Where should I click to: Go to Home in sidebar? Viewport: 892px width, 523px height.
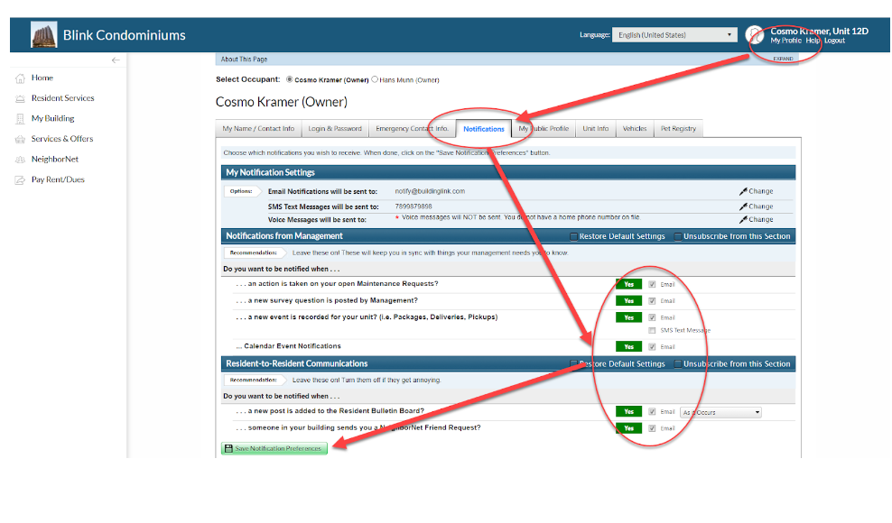click(x=42, y=78)
